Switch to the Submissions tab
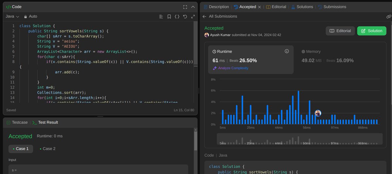Image resolution: width=392 pixels, height=174 pixels. (x=332, y=7)
